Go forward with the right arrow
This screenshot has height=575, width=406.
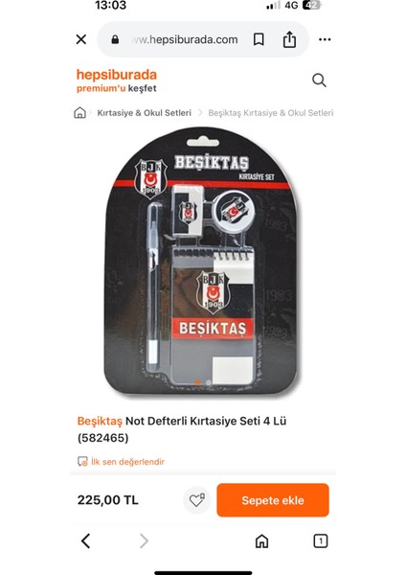(144, 540)
